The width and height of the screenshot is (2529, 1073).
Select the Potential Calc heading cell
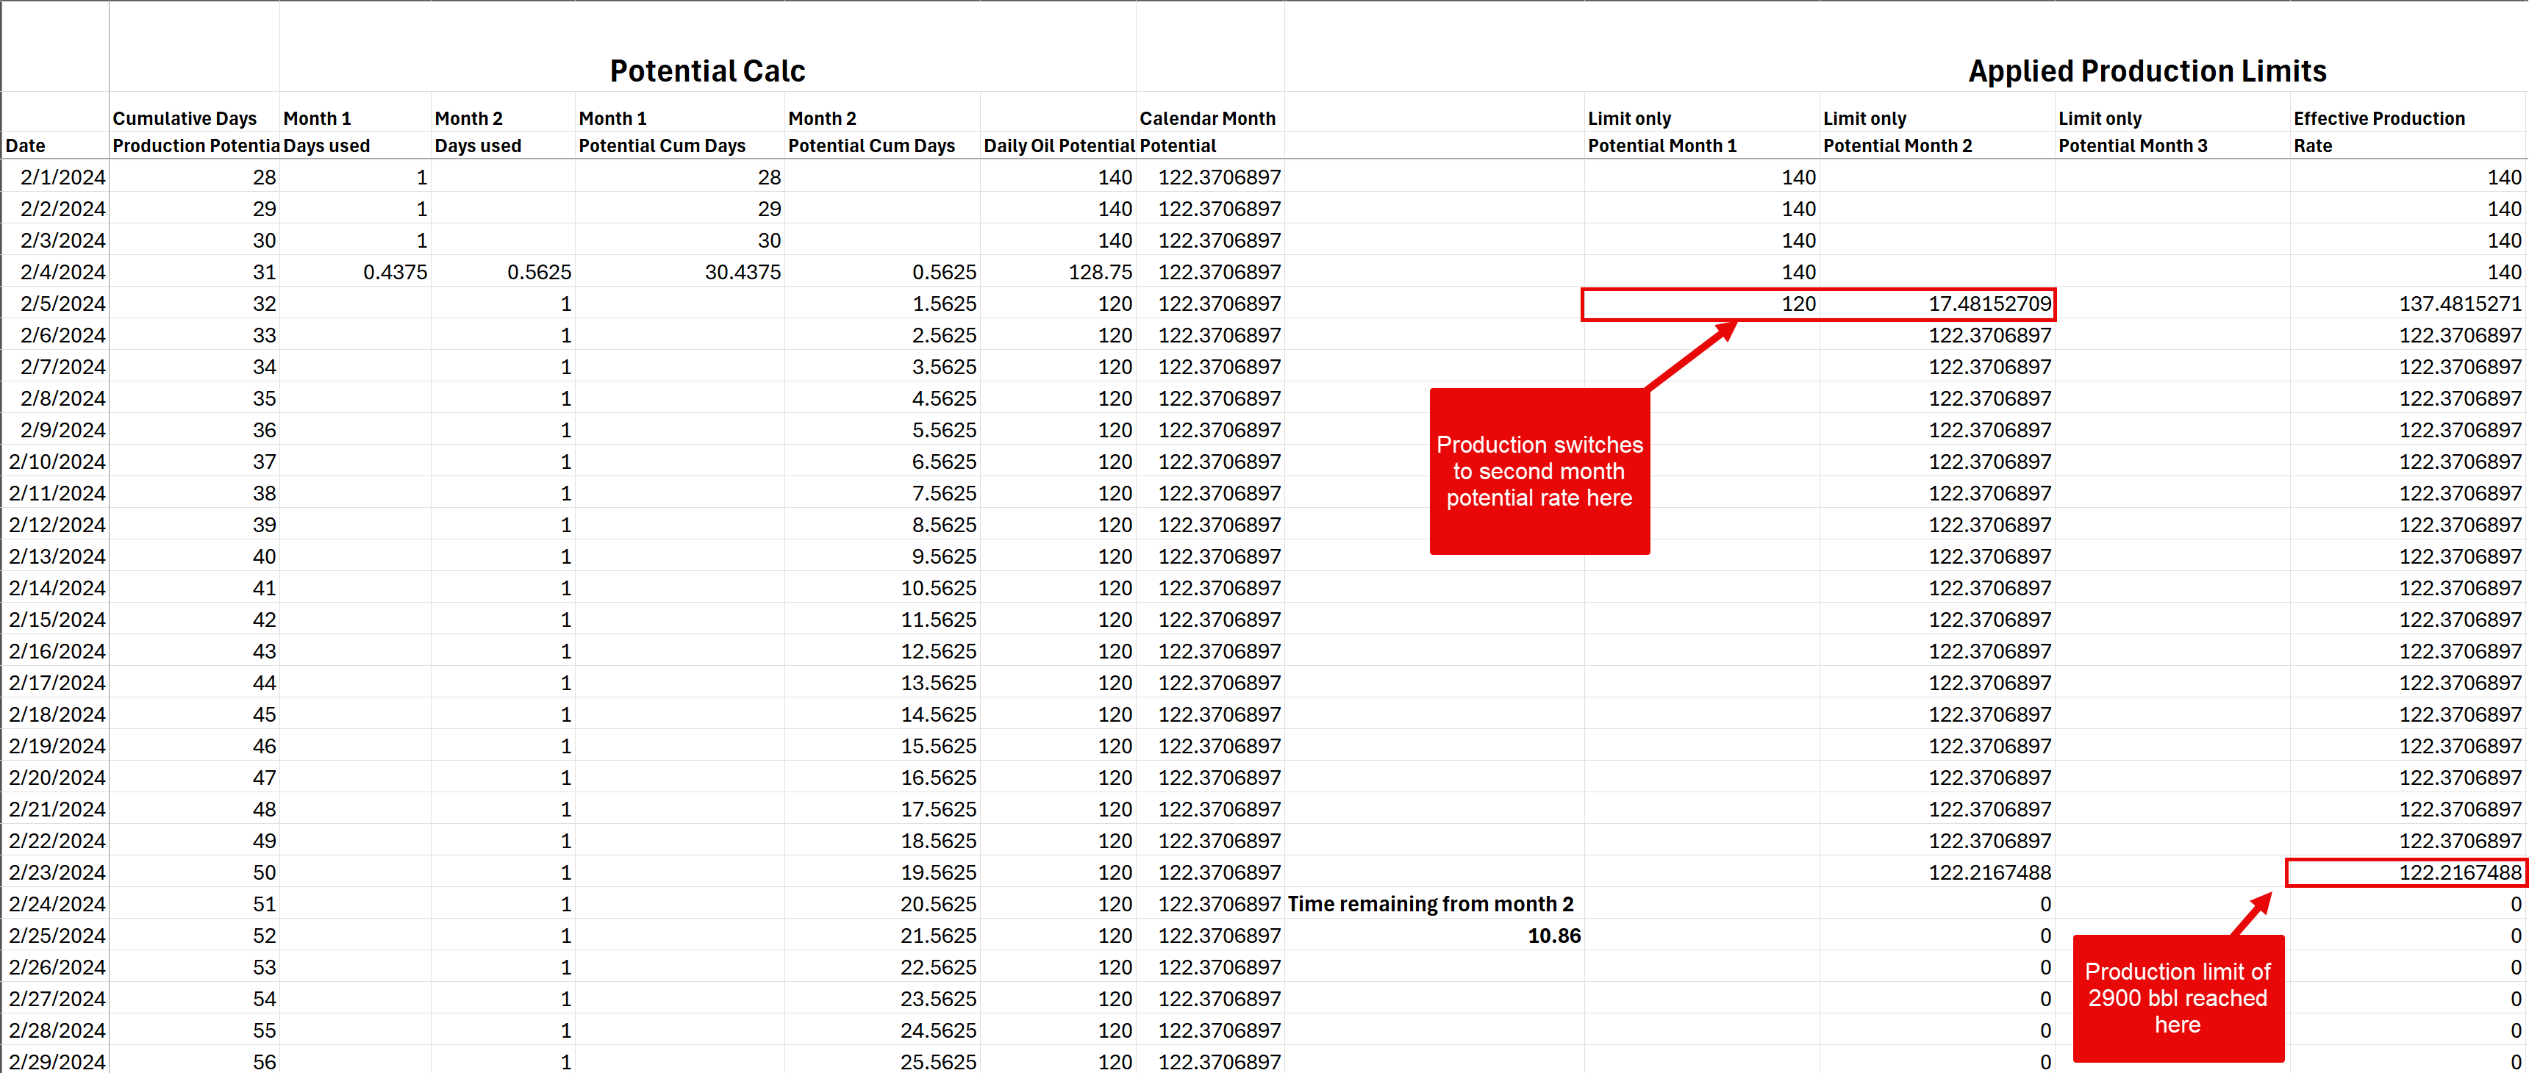[x=707, y=71]
